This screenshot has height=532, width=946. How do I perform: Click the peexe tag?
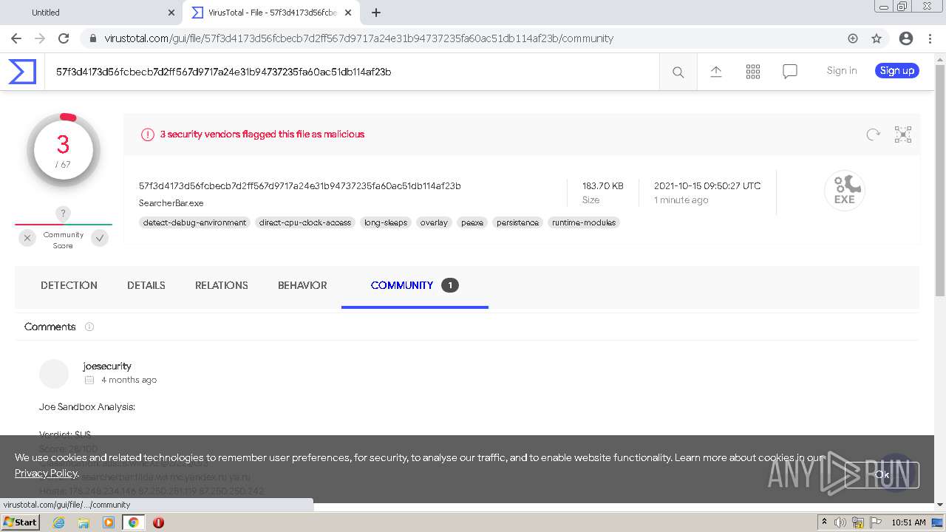[x=472, y=222]
